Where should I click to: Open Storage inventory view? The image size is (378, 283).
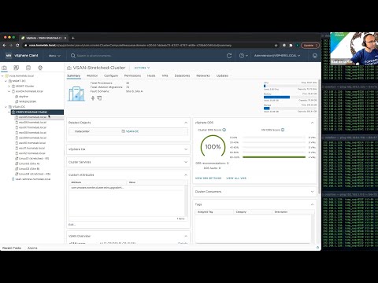[28, 68]
